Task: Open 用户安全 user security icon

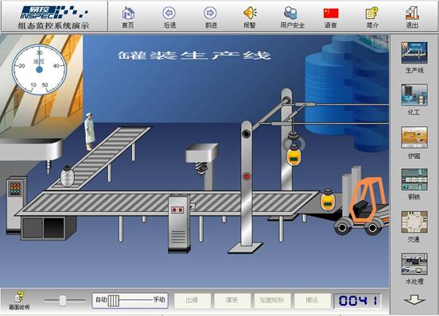Action: [x=291, y=13]
